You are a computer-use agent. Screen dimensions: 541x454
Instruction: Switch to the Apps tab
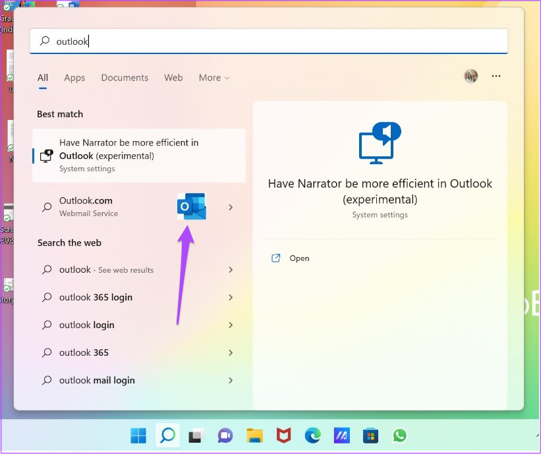point(74,78)
